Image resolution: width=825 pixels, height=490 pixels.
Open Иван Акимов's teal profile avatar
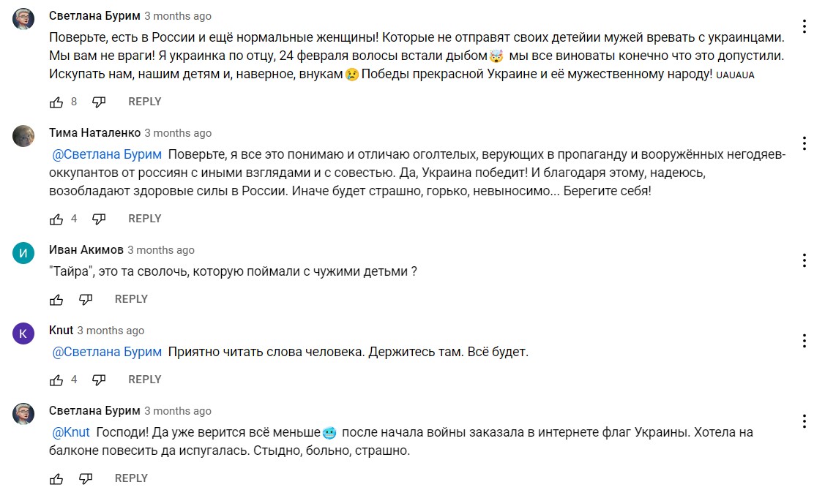(23, 253)
